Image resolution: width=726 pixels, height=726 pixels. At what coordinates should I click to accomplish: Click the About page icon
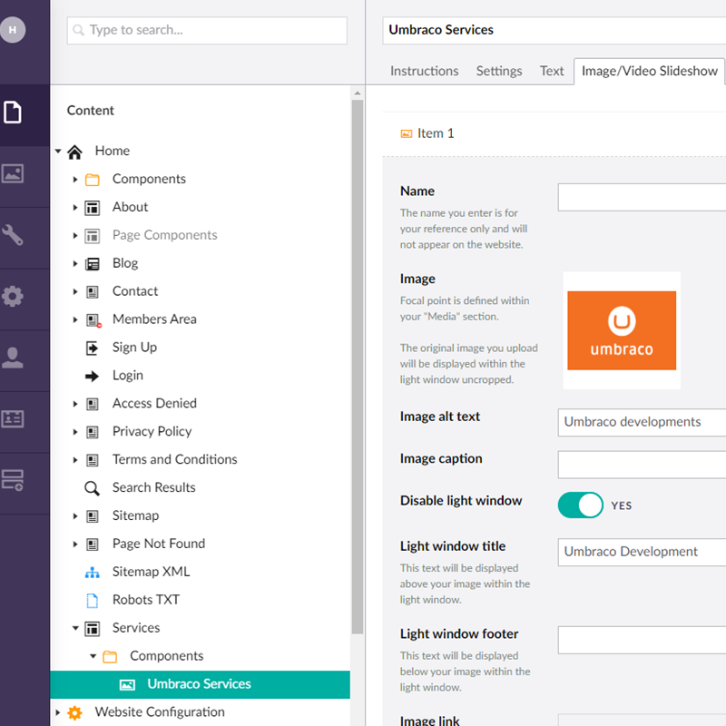coord(93,208)
